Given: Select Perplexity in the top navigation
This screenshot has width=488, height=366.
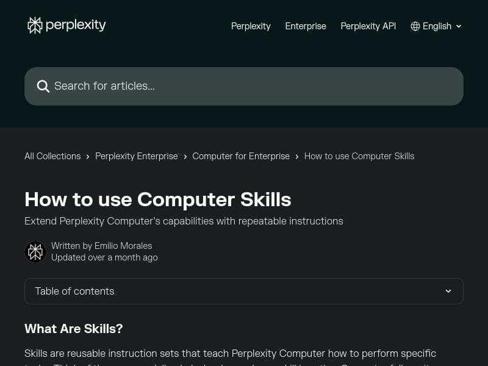Looking at the screenshot, I should [x=251, y=26].
